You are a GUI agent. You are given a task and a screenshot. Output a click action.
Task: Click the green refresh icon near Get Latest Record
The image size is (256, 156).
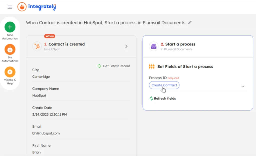pyautogui.click(x=99, y=66)
